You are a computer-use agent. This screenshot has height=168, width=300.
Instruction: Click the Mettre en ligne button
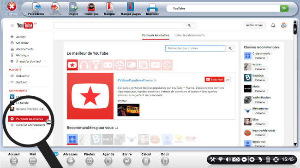[254, 25]
